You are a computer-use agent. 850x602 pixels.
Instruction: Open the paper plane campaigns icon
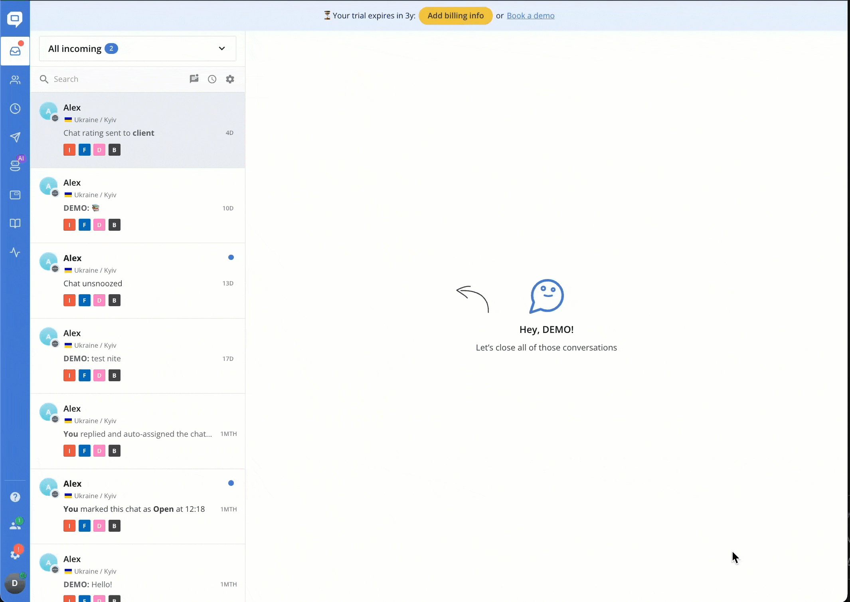[x=15, y=137]
